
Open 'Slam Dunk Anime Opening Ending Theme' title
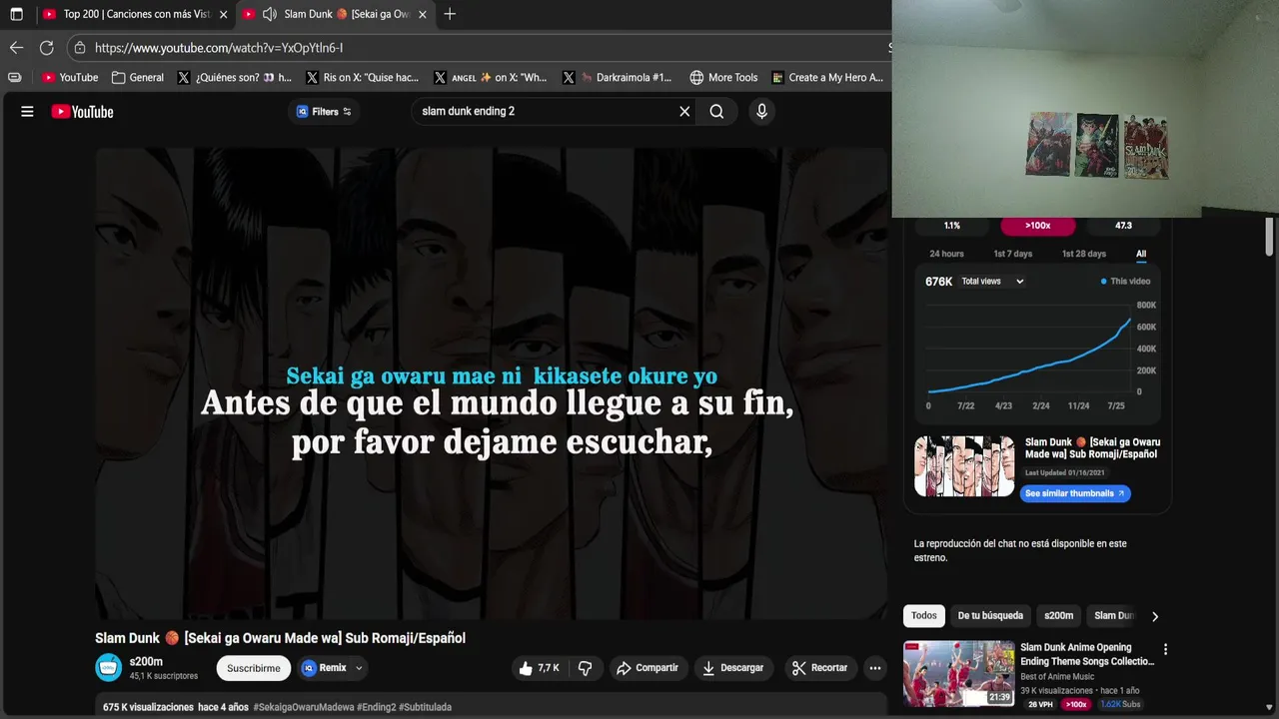pos(1087,654)
